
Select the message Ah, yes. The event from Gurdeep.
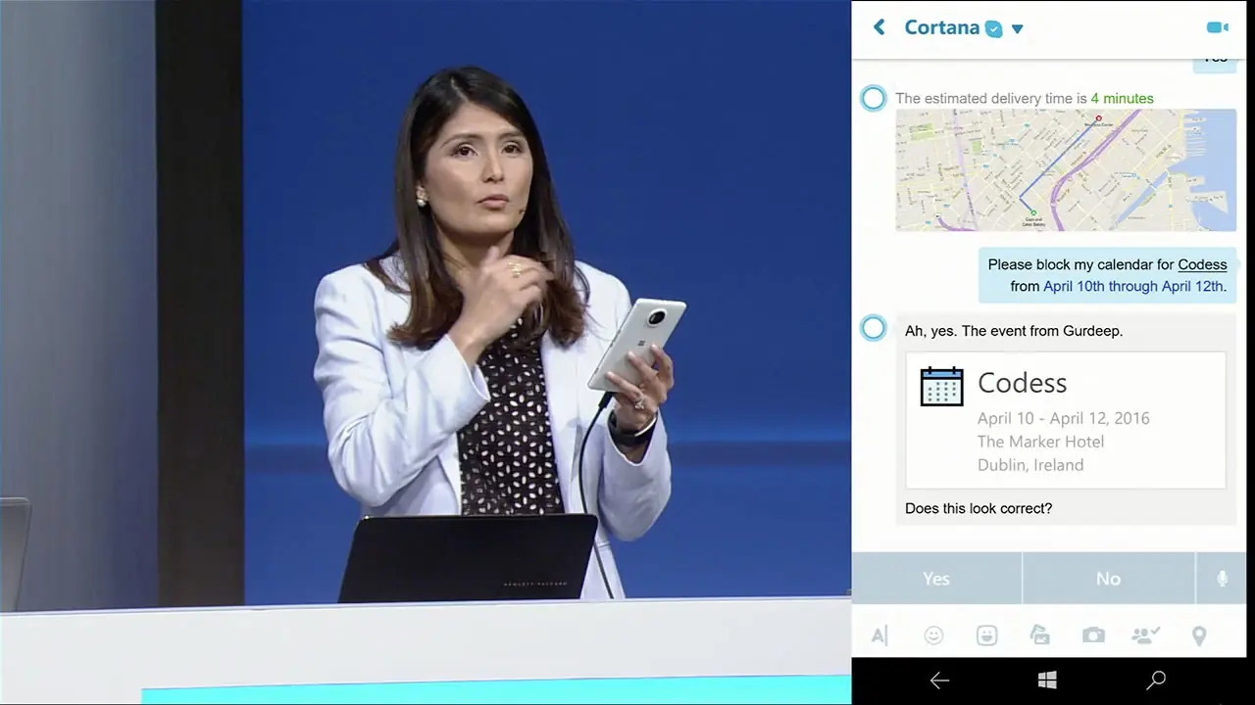pyautogui.click(x=1014, y=331)
